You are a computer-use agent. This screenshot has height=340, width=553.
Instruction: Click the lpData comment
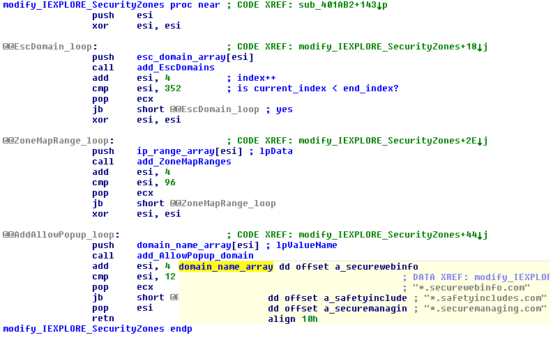pos(276,151)
